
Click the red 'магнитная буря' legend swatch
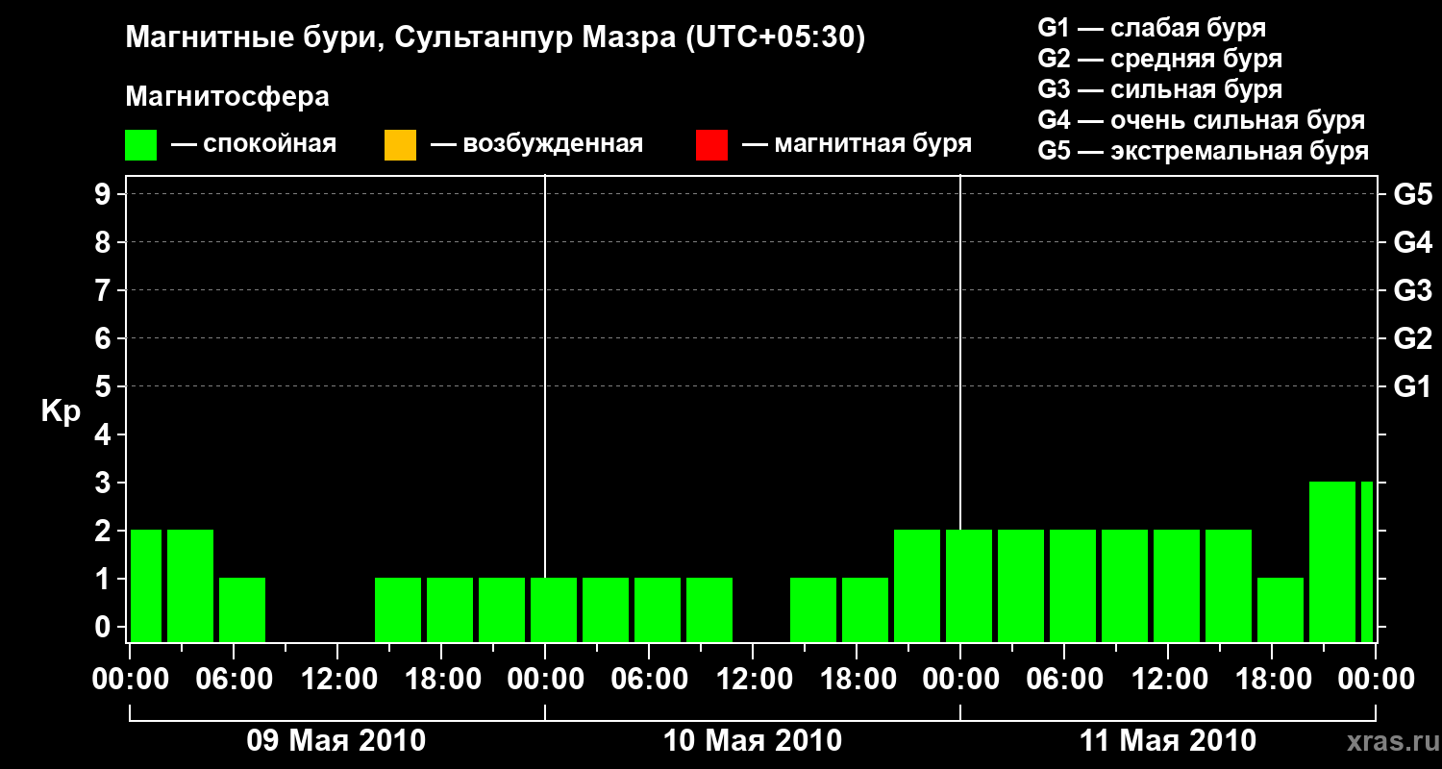point(711,145)
